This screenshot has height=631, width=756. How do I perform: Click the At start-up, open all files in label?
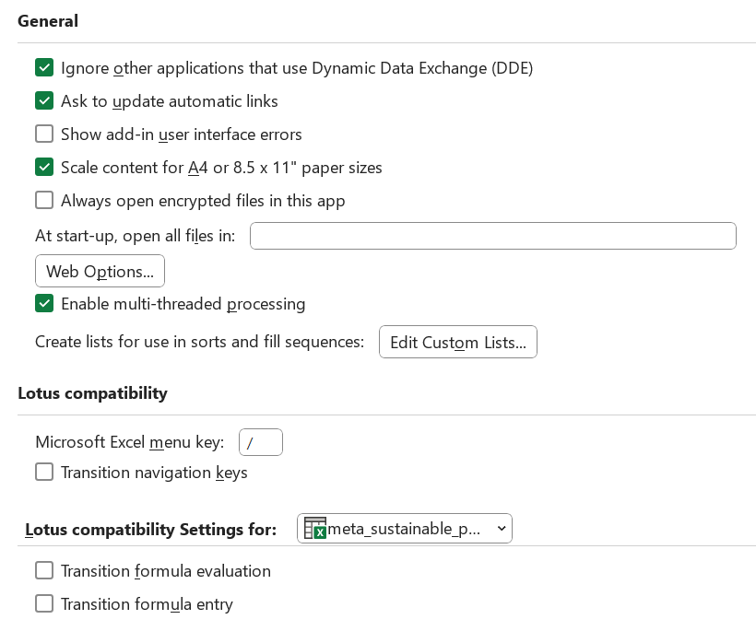[x=135, y=237]
